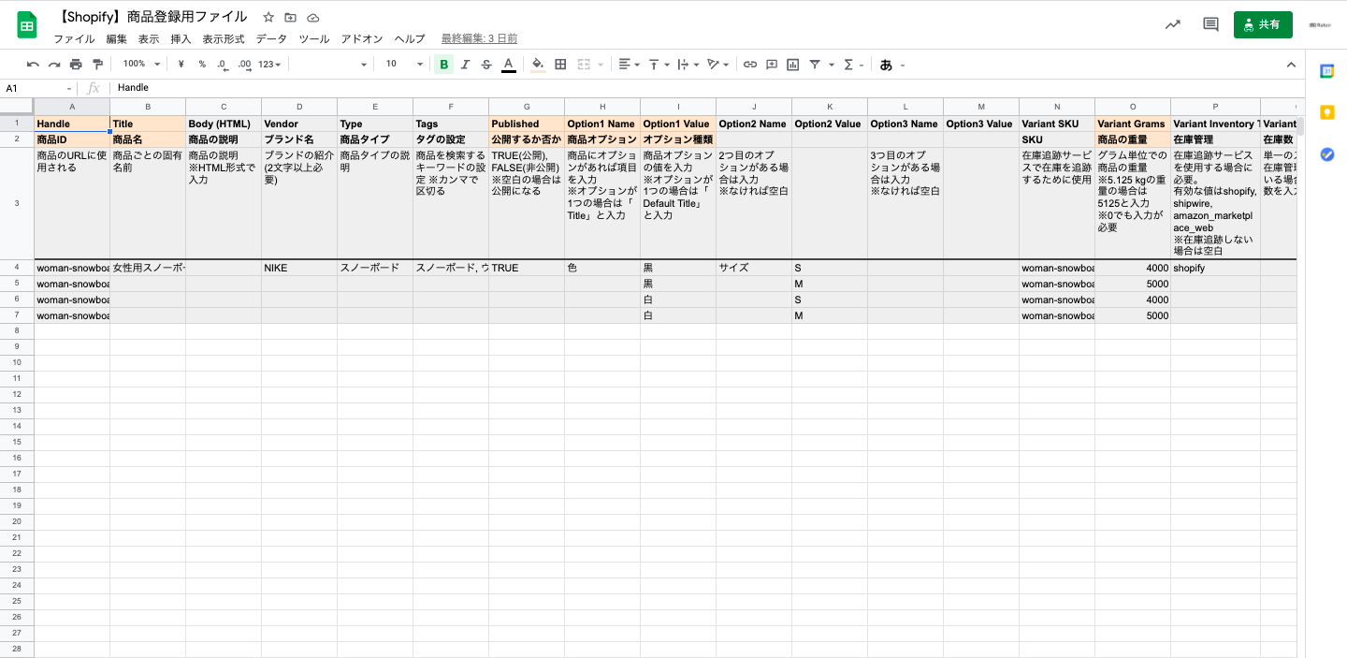
Task: Select the Paint format tool
Action: point(97,65)
